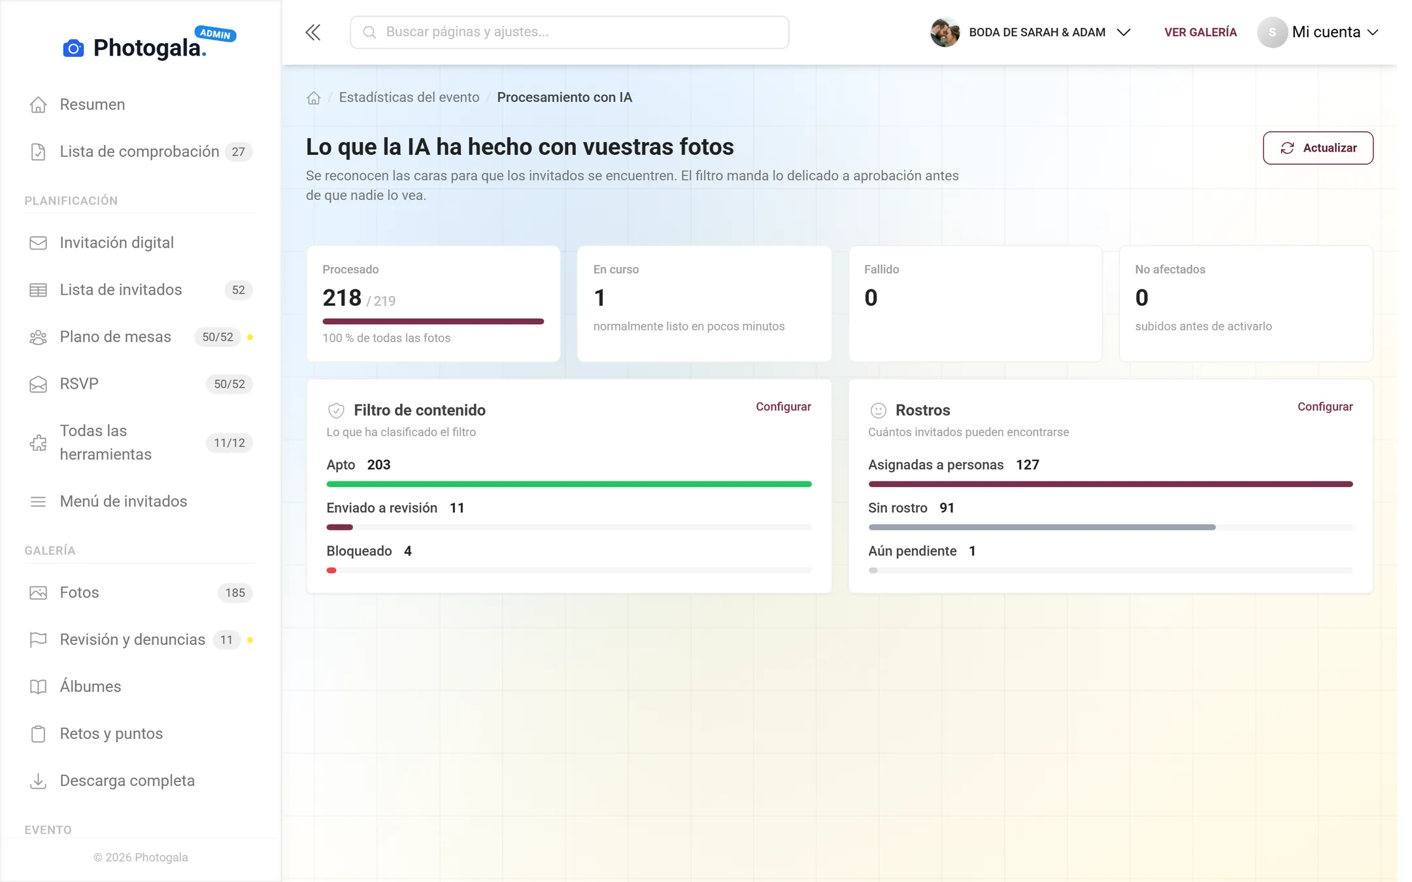Click the Mi cuenta avatar circle

pyautogui.click(x=1272, y=32)
